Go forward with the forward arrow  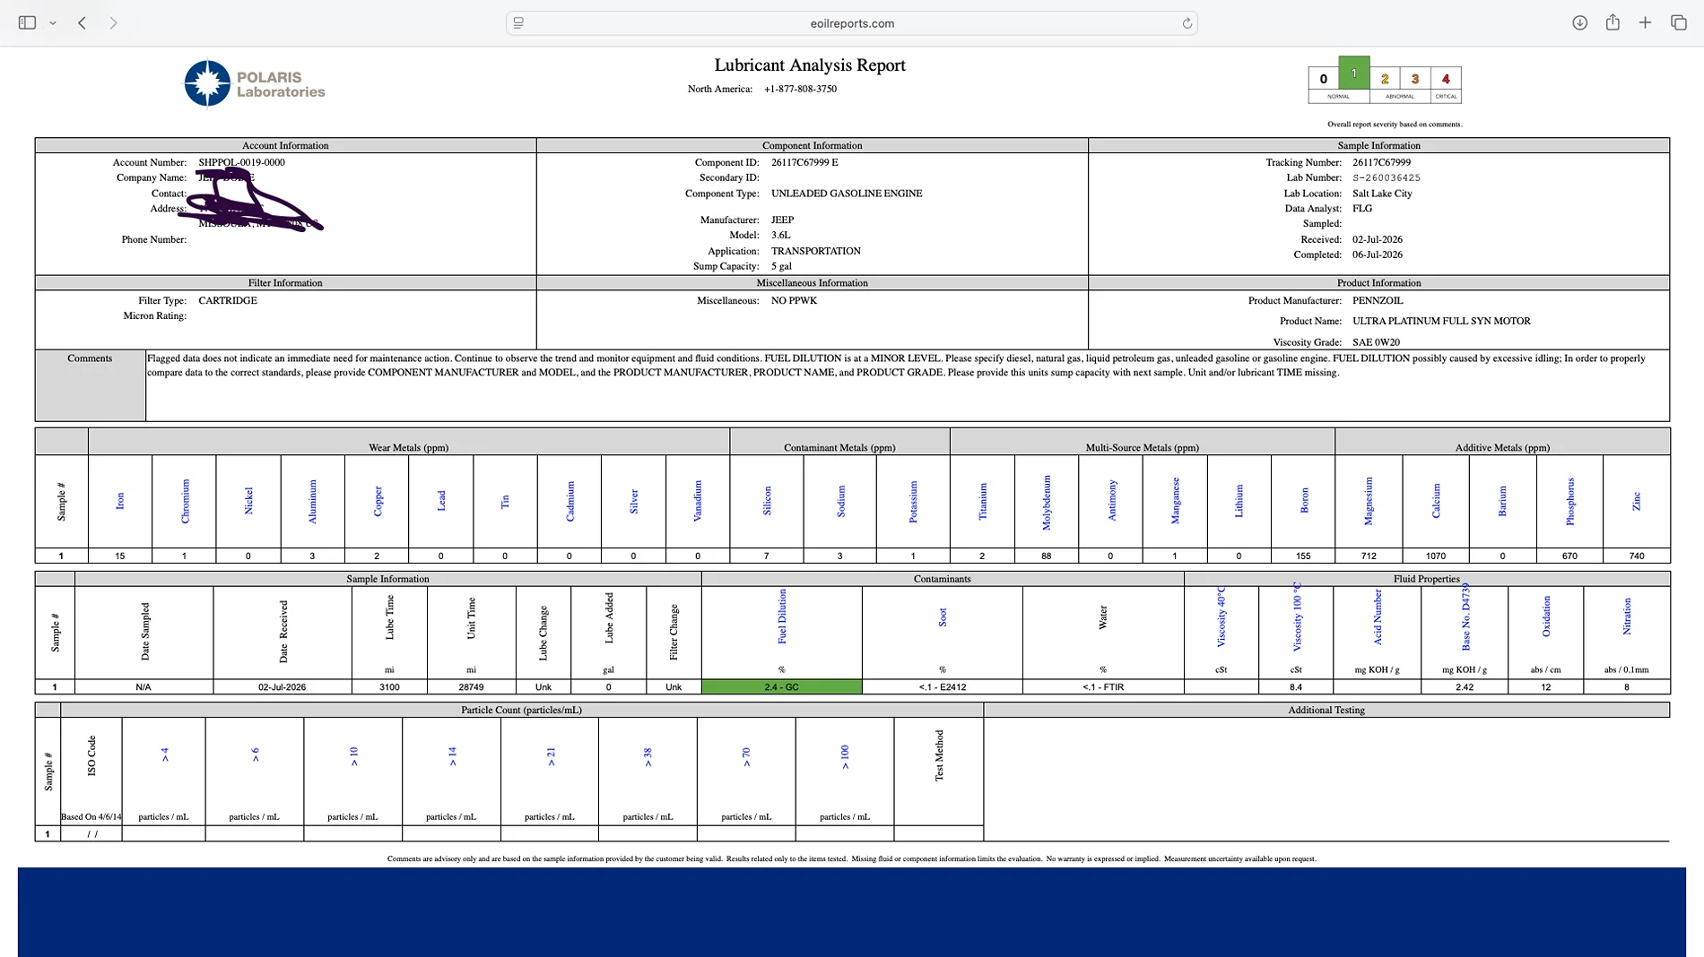[113, 22]
